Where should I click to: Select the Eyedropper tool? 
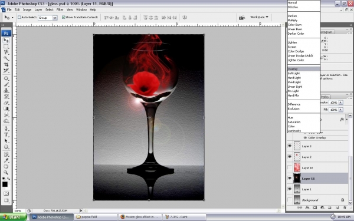pos(6,160)
